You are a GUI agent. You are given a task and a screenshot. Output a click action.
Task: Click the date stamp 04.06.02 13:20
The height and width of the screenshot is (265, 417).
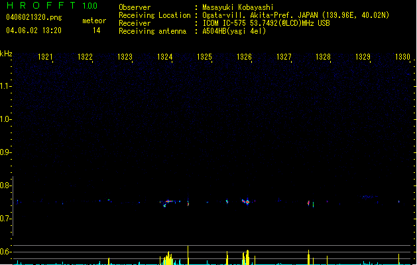click(x=34, y=30)
